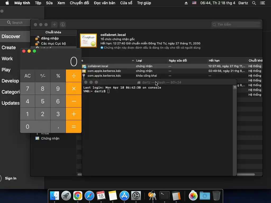Select collabnet.local certificate row

172,66
